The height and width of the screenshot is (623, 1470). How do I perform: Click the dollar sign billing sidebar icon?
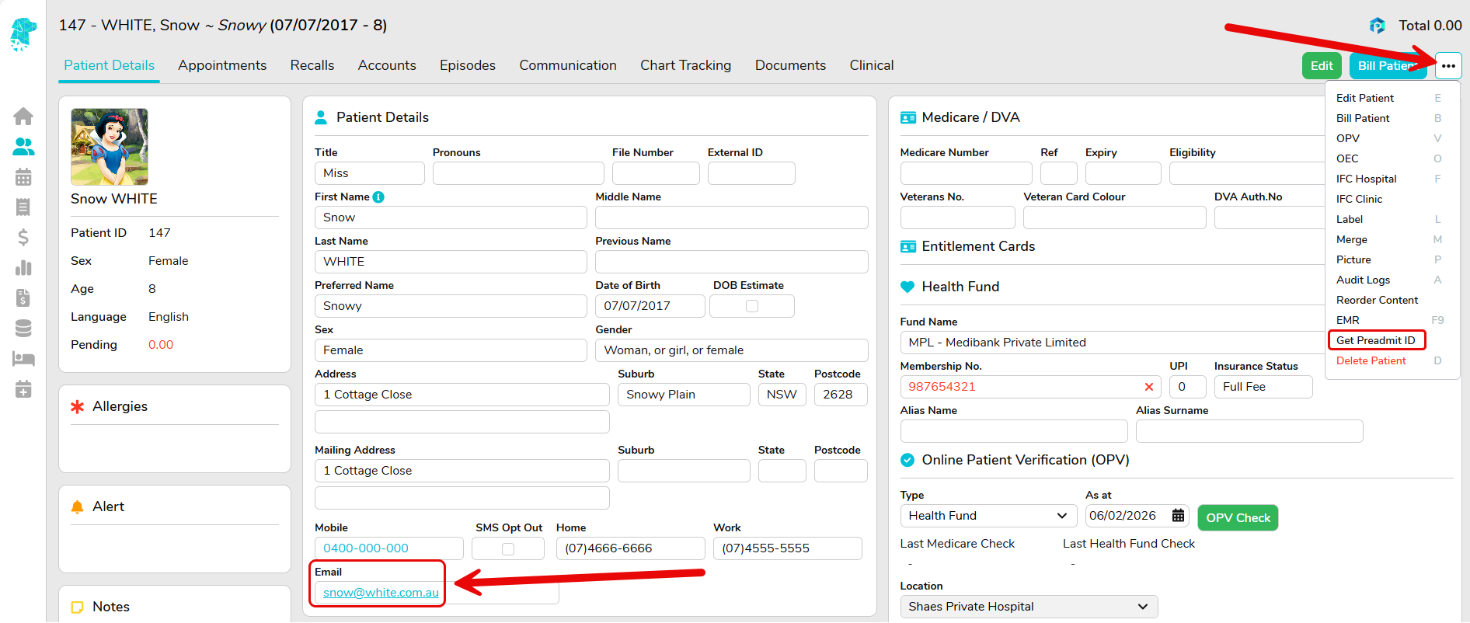click(23, 238)
